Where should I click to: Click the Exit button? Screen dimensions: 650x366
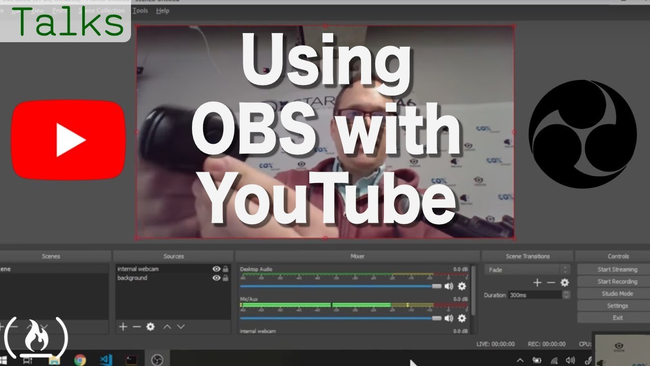pos(617,318)
